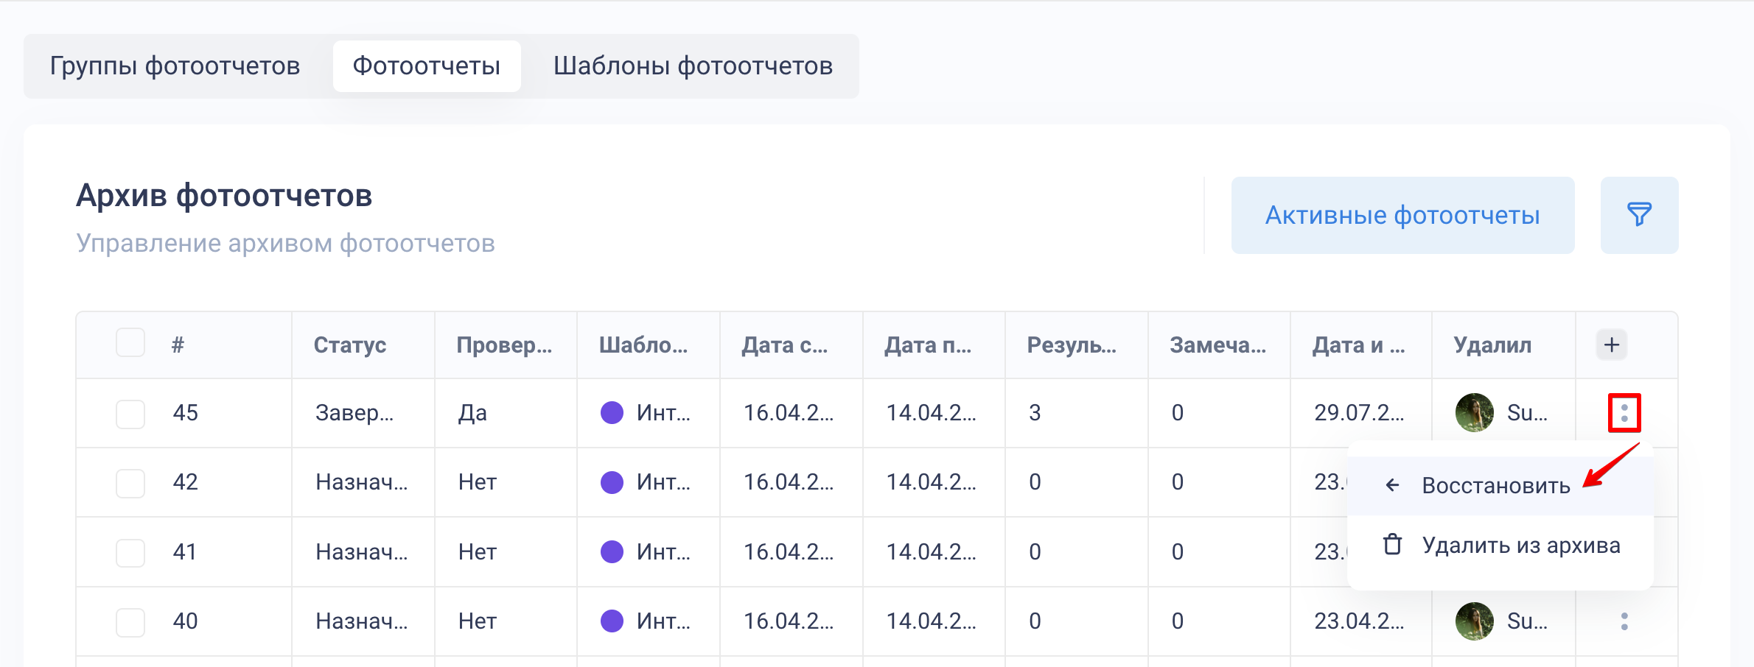Click user avatar in row 40
Viewport: 1754px width, 667px height.
pyautogui.click(x=1474, y=621)
